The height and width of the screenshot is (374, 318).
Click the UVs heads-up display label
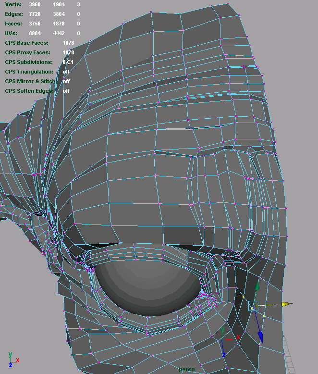pos(12,33)
